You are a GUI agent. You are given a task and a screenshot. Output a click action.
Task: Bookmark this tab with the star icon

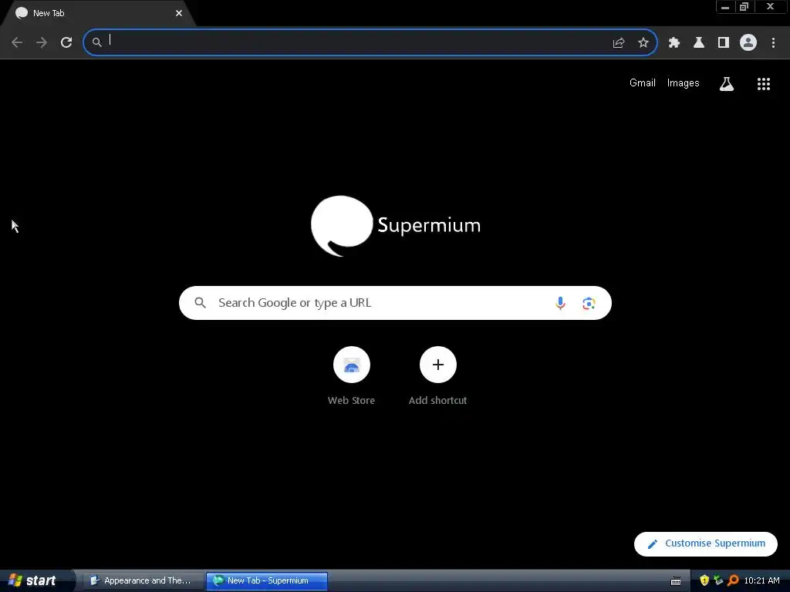coord(643,43)
